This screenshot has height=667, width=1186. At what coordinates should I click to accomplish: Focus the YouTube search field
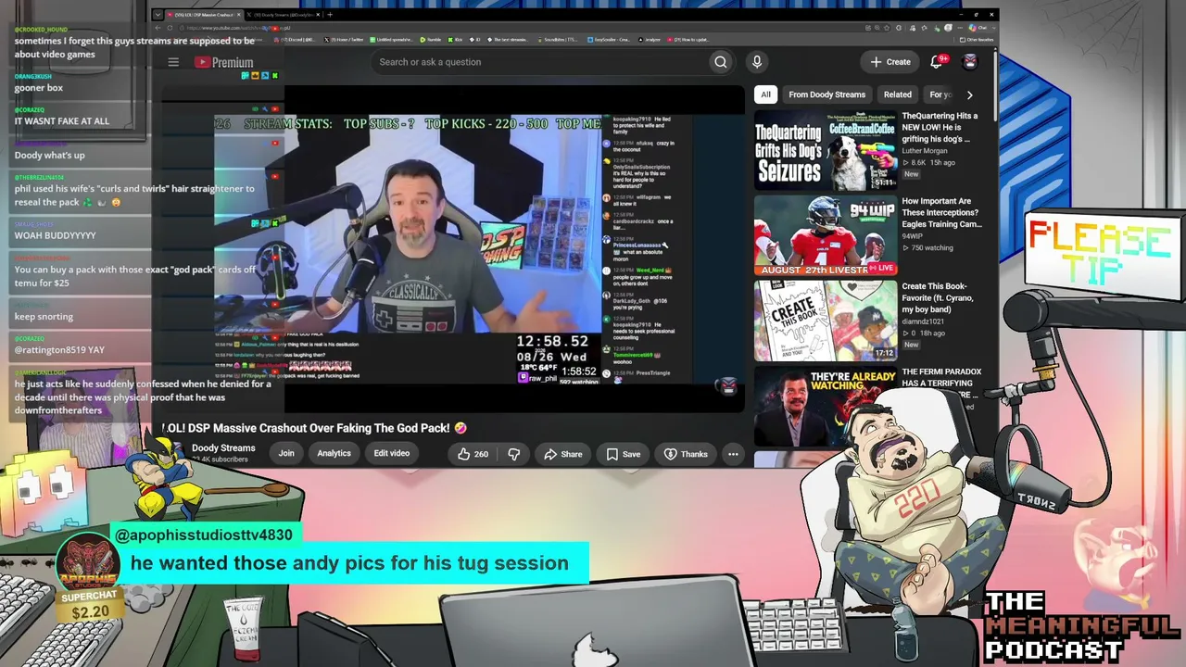(542, 62)
